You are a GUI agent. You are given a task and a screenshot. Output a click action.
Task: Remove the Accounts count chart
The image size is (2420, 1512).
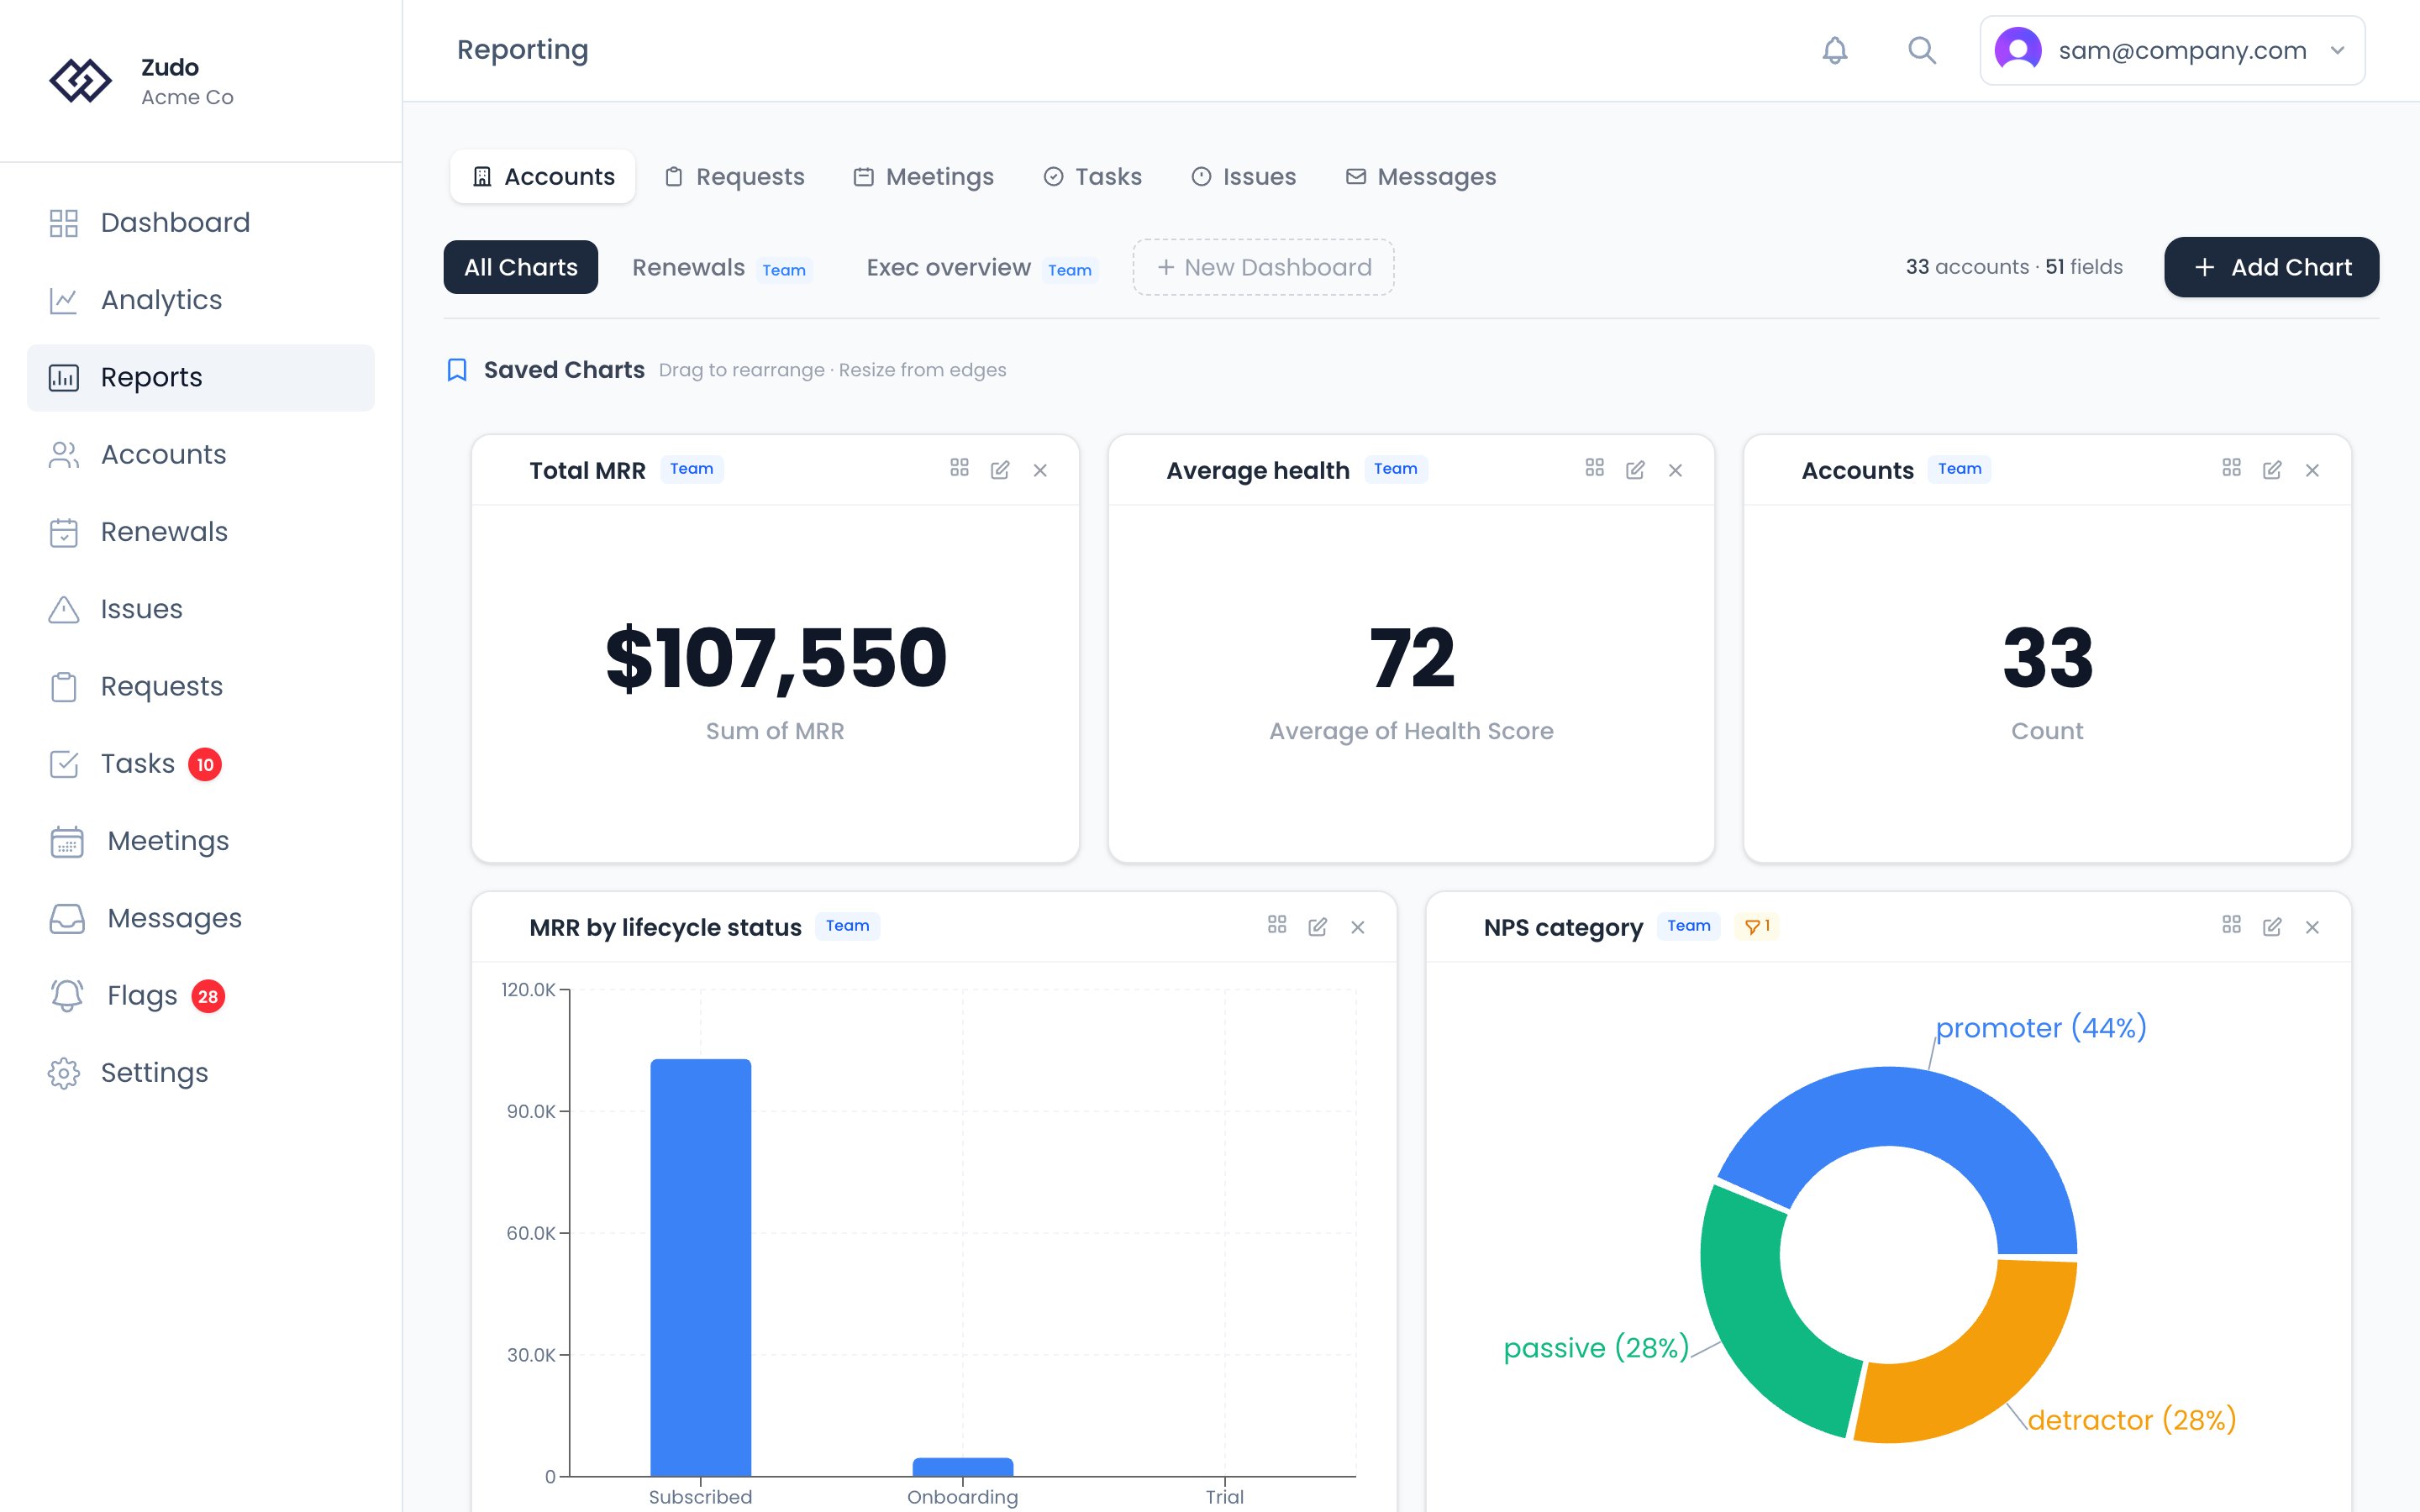click(2312, 470)
